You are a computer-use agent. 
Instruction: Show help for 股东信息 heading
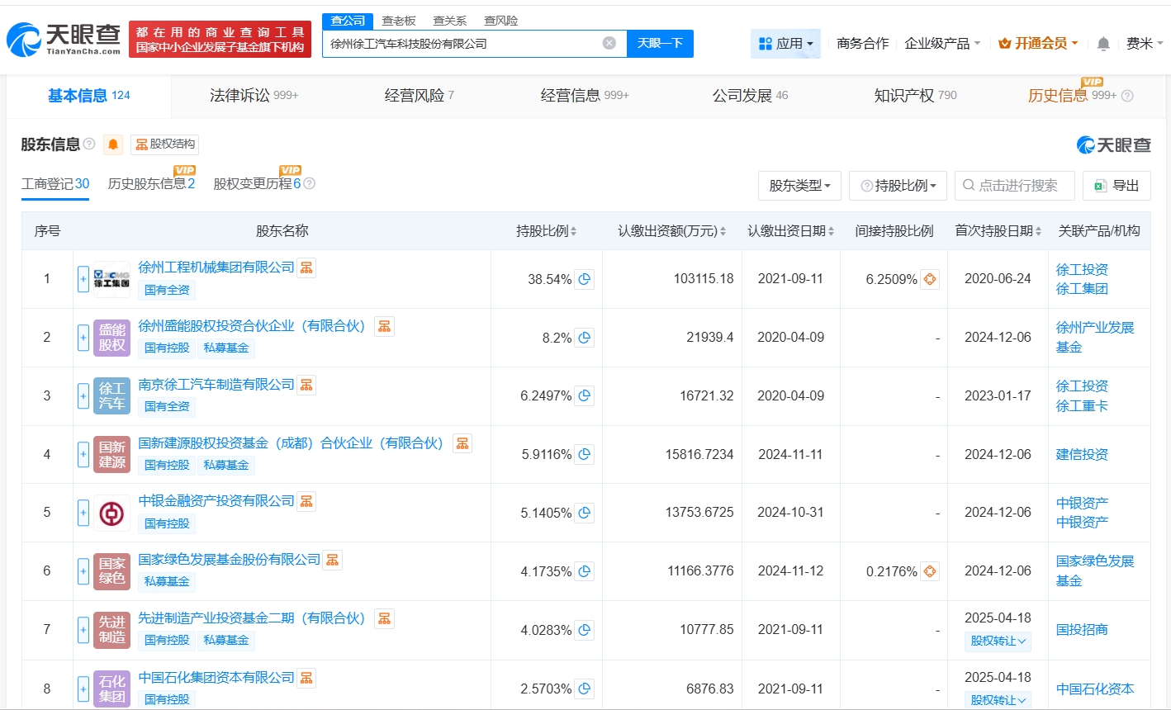click(89, 144)
